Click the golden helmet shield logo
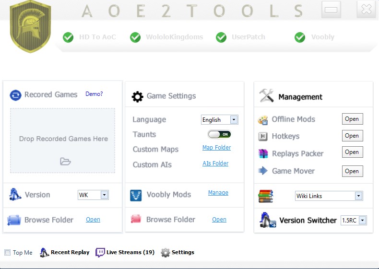Screen dimensions: 379x269 point(30,28)
